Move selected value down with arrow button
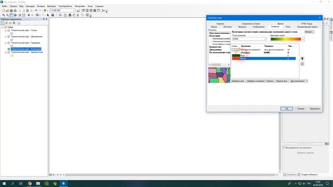This screenshot has height=187, width=333. (x=302, y=64)
